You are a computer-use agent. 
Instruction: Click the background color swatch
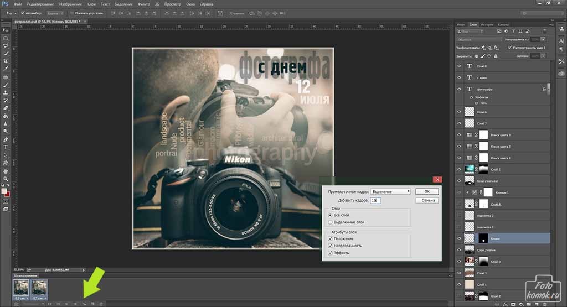[x=7, y=194]
